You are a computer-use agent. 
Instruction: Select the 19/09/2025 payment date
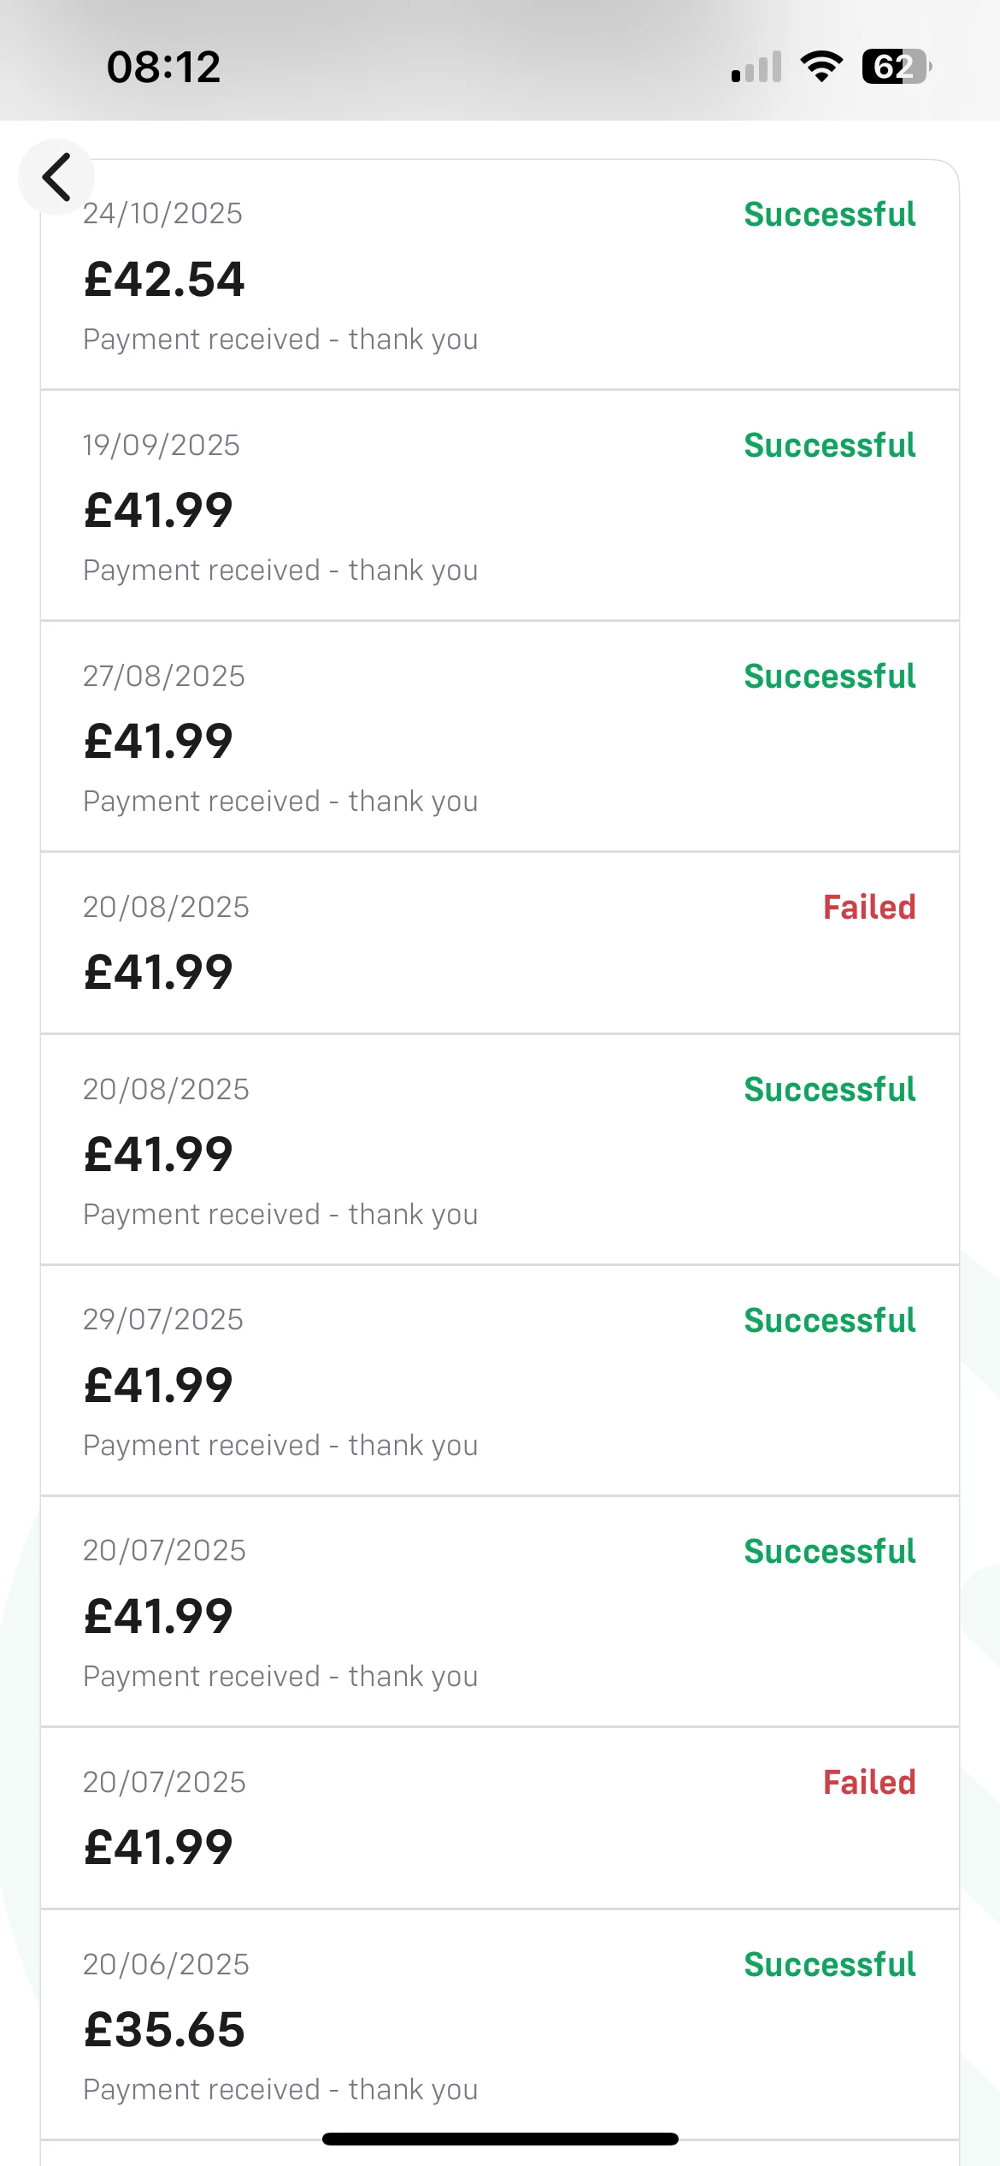161,445
